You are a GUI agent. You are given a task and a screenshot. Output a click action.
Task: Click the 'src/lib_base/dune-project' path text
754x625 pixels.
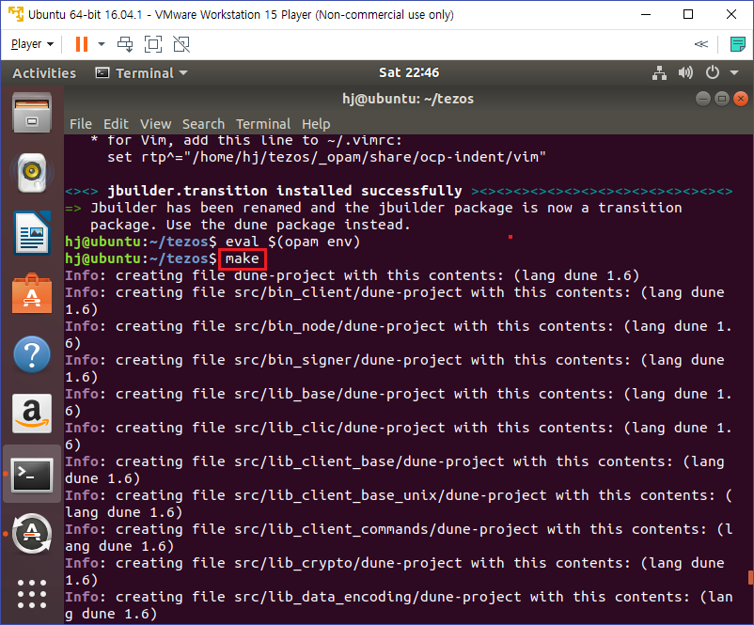tap(339, 394)
